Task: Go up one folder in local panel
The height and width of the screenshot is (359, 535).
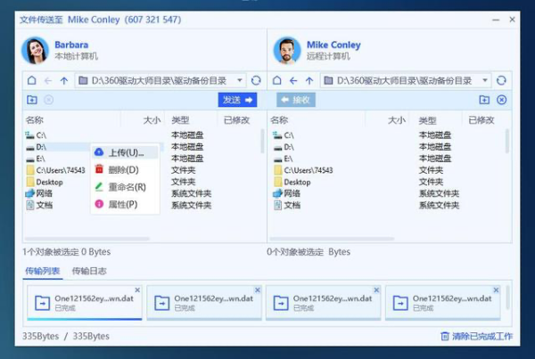Action: click(x=63, y=80)
